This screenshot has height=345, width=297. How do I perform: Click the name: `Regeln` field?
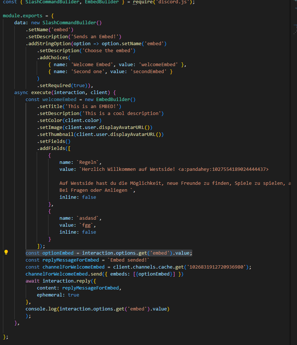pyautogui.click(x=80, y=162)
